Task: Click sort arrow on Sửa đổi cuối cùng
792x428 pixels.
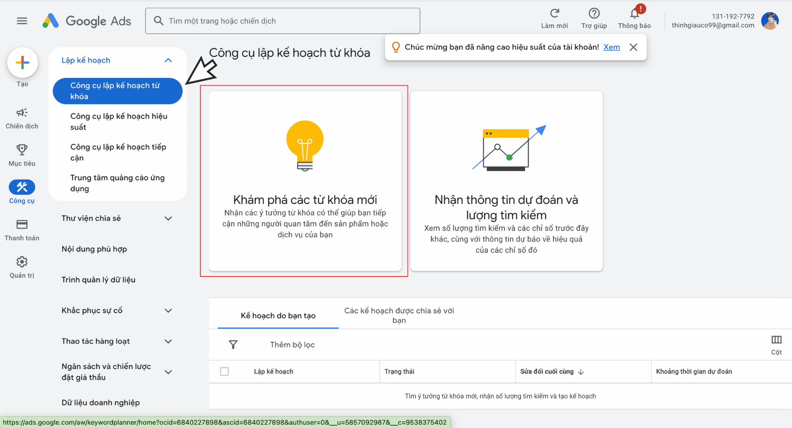Action: (x=581, y=372)
